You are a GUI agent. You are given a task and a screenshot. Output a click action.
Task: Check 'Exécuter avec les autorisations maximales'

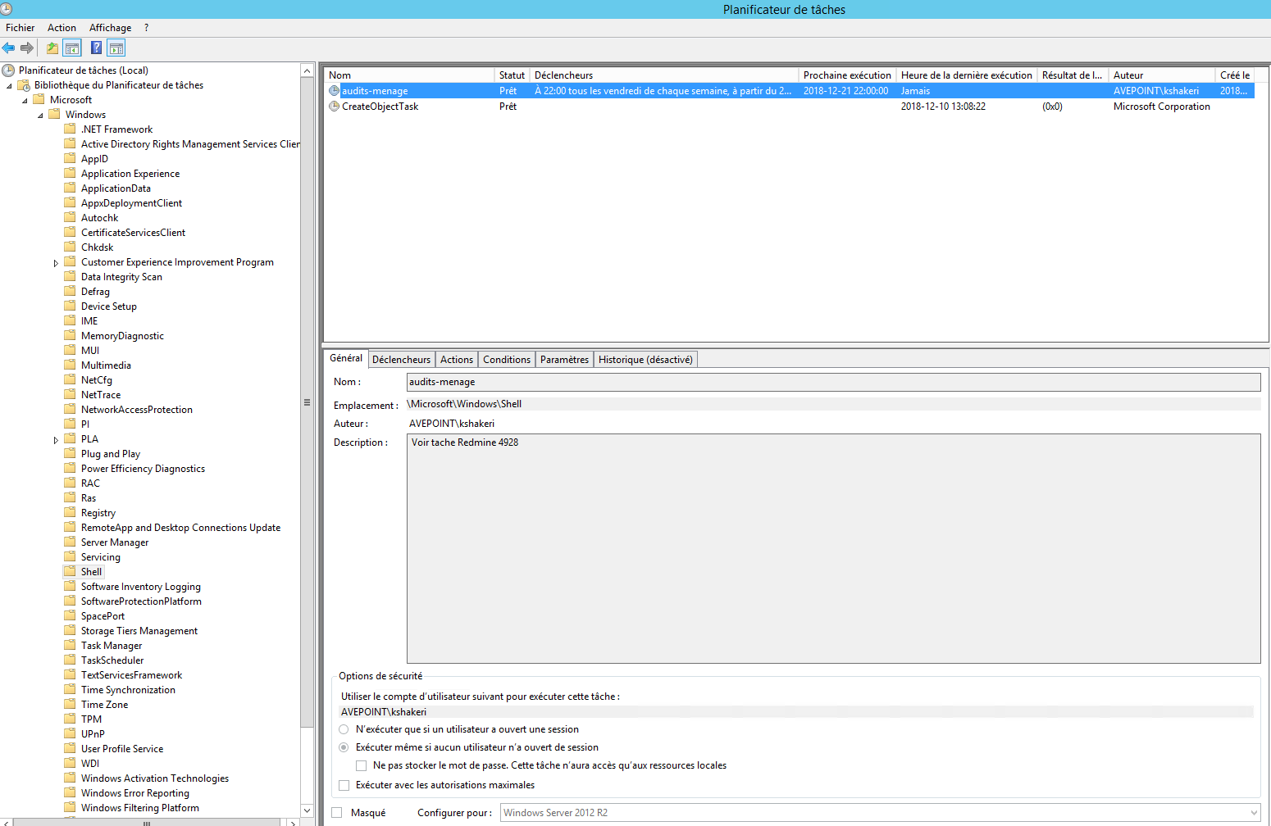344,785
